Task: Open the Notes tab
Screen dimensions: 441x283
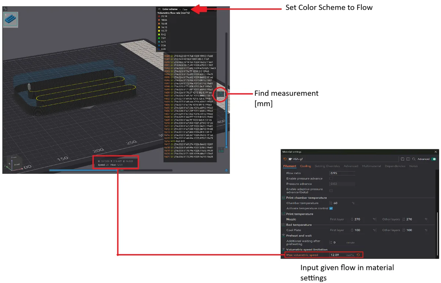Action: (x=413, y=166)
